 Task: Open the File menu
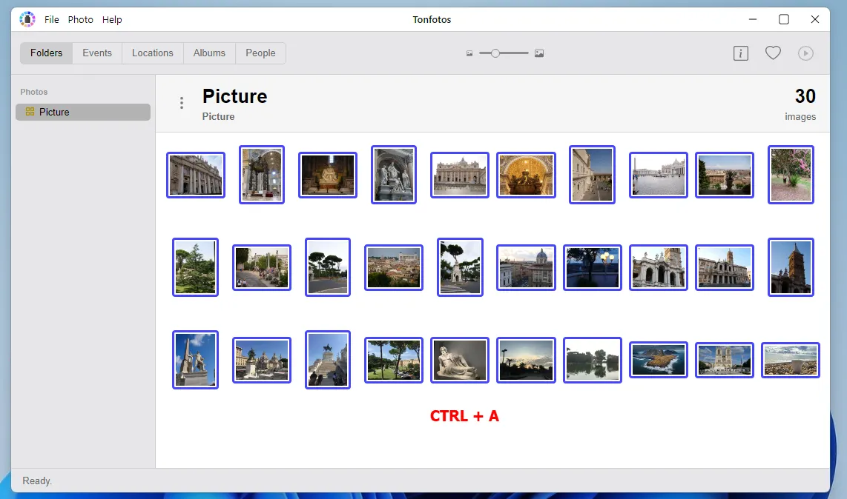point(51,19)
